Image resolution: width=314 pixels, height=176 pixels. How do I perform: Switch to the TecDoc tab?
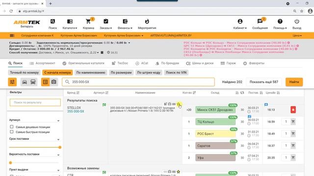click(120, 63)
